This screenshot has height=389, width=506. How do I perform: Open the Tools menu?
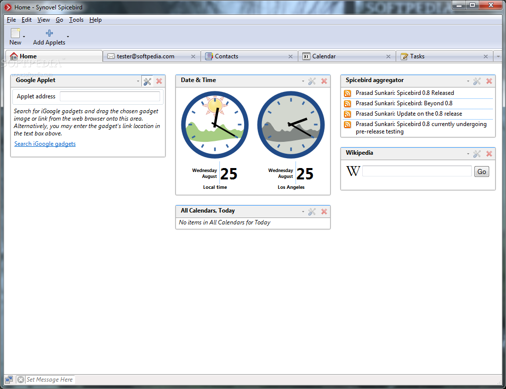76,20
